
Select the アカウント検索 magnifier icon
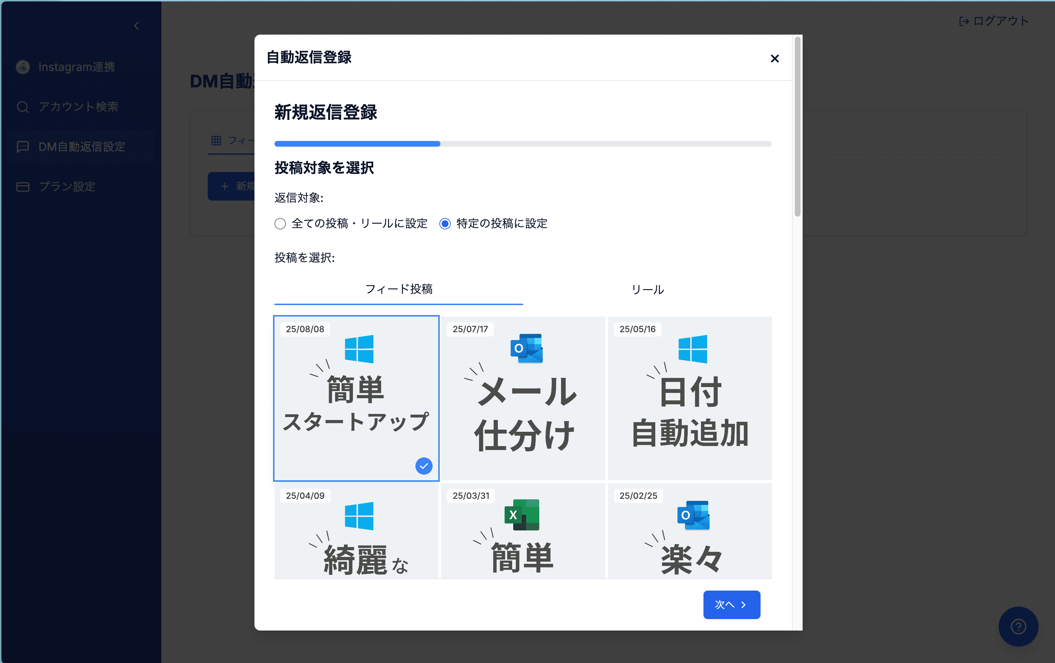22,106
